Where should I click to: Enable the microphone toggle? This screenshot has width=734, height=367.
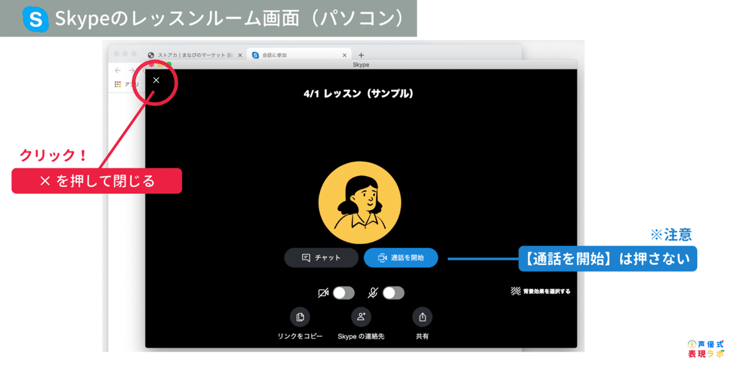(395, 293)
